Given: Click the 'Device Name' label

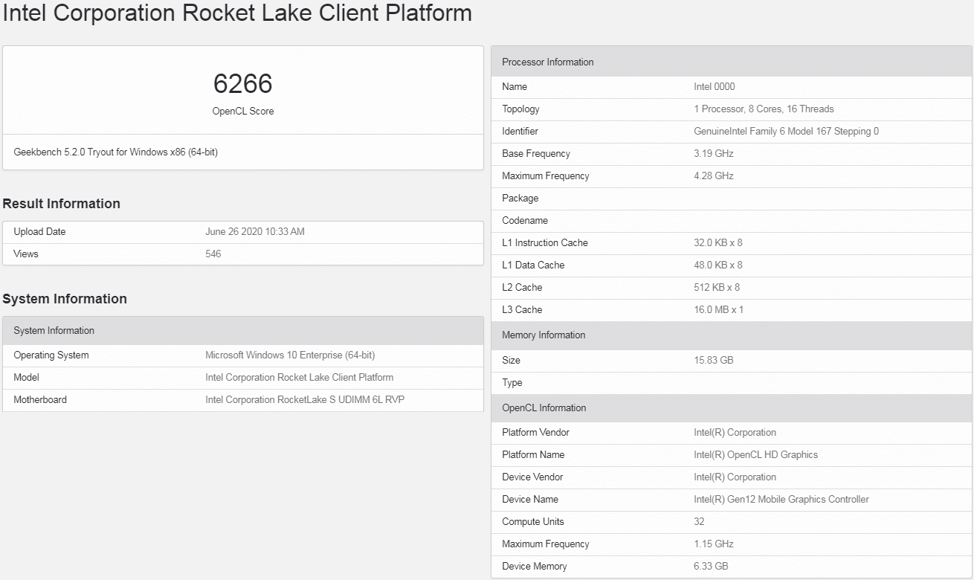Looking at the screenshot, I should point(530,500).
